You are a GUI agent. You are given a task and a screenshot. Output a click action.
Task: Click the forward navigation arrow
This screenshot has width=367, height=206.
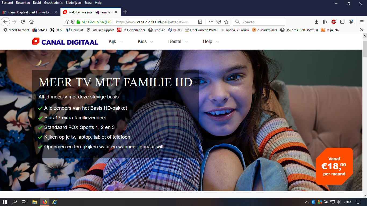pos(14,22)
